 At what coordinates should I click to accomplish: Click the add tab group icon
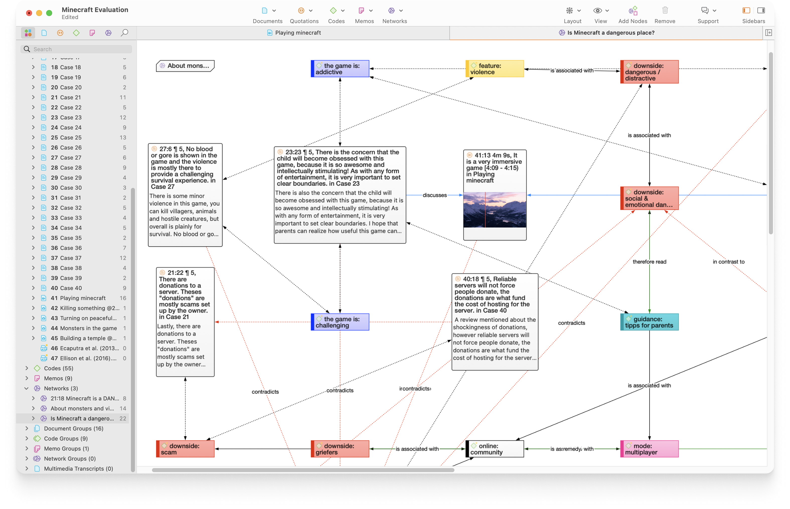pyautogui.click(x=768, y=33)
